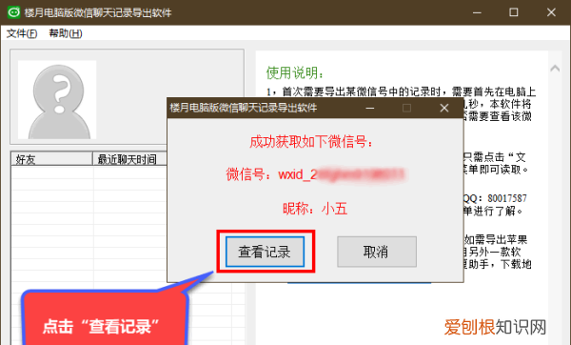This screenshot has height=345, width=571.
Task: Close the main application window
Action: click(551, 12)
